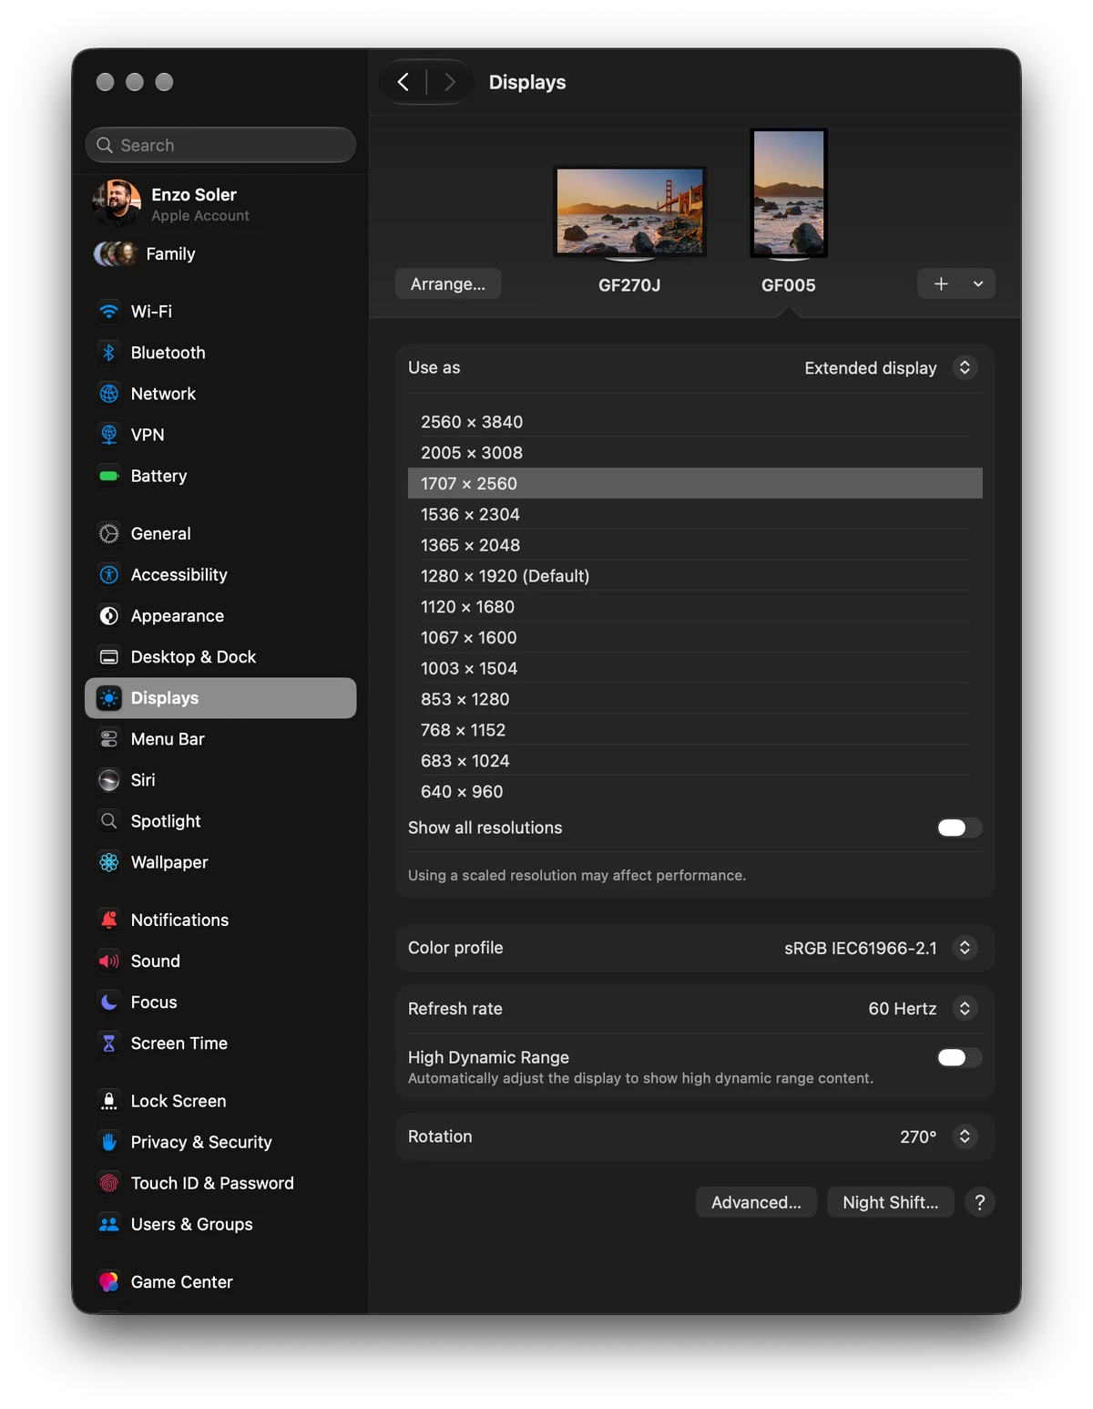Open the Battery icon entry

pos(109,476)
